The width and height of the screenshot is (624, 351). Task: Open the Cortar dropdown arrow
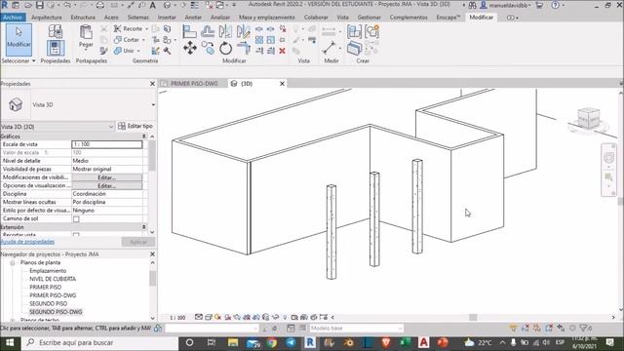point(143,40)
